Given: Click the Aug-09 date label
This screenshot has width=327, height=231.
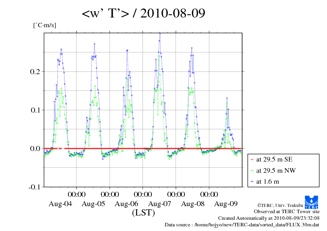Looking at the screenshot, I should pyautogui.click(x=226, y=204).
